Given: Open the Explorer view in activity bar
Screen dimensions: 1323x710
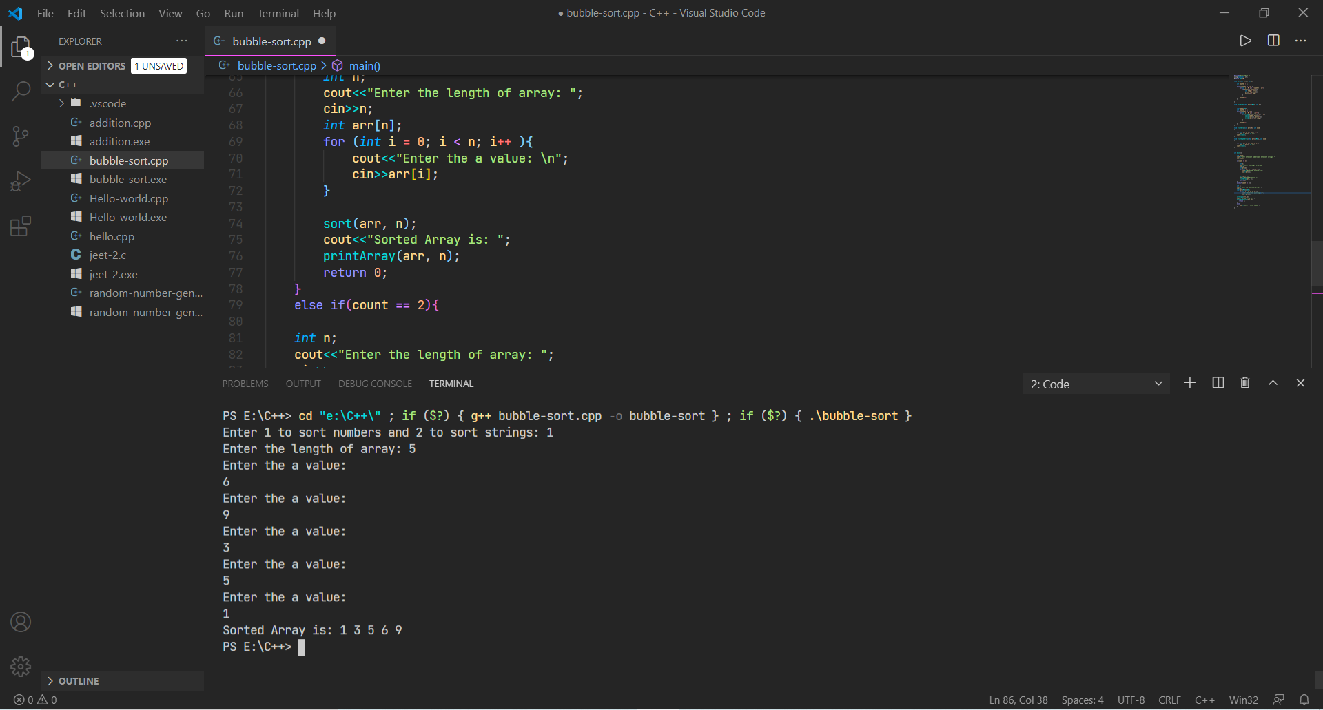Looking at the screenshot, I should coord(21,47).
